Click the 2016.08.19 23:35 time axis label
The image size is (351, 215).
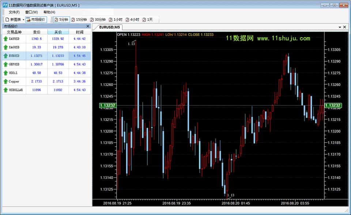point(176,203)
